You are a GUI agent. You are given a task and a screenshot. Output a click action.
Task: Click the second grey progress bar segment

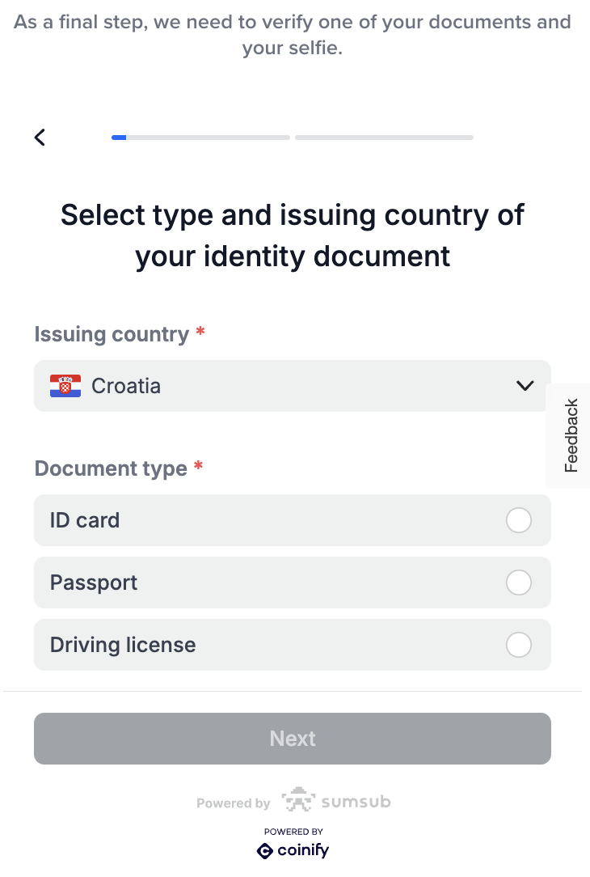click(384, 138)
